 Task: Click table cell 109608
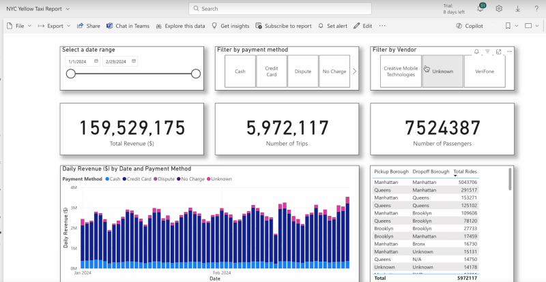(x=470, y=213)
